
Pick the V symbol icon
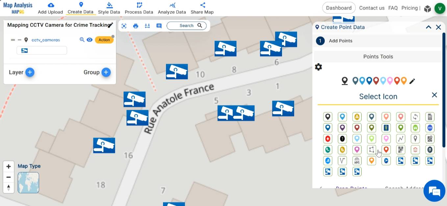[x=342, y=161]
